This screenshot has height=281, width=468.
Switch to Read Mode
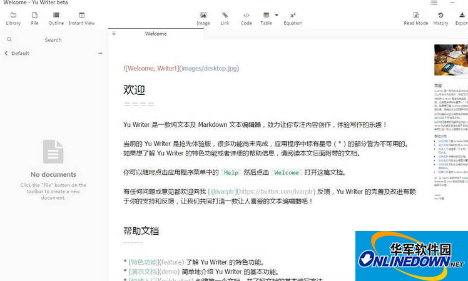[416, 19]
